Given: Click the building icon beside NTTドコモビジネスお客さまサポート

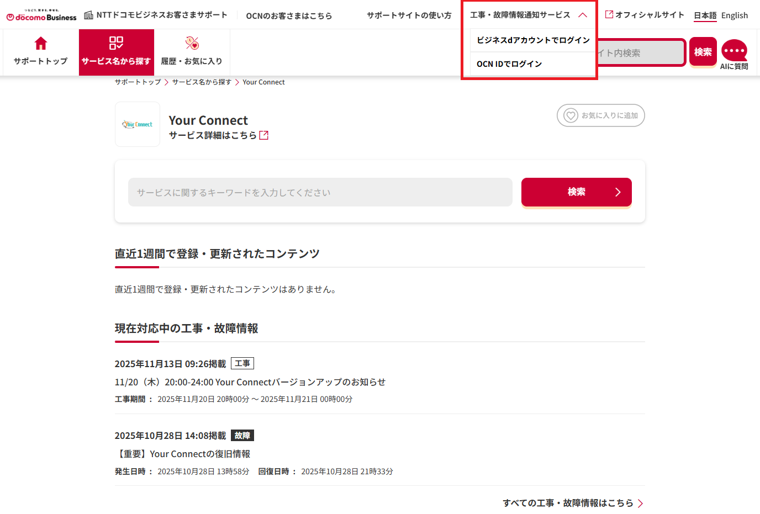Looking at the screenshot, I should [x=88, y=15].
